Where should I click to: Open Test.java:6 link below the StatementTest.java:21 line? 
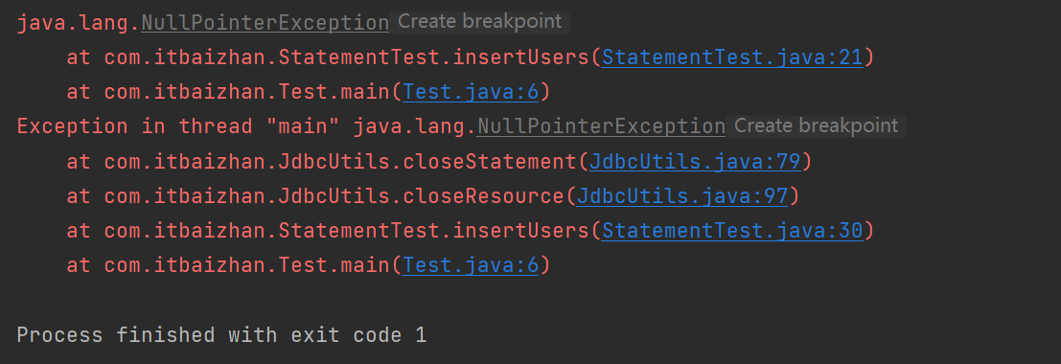pyautogui.click(x=471, y=92)
